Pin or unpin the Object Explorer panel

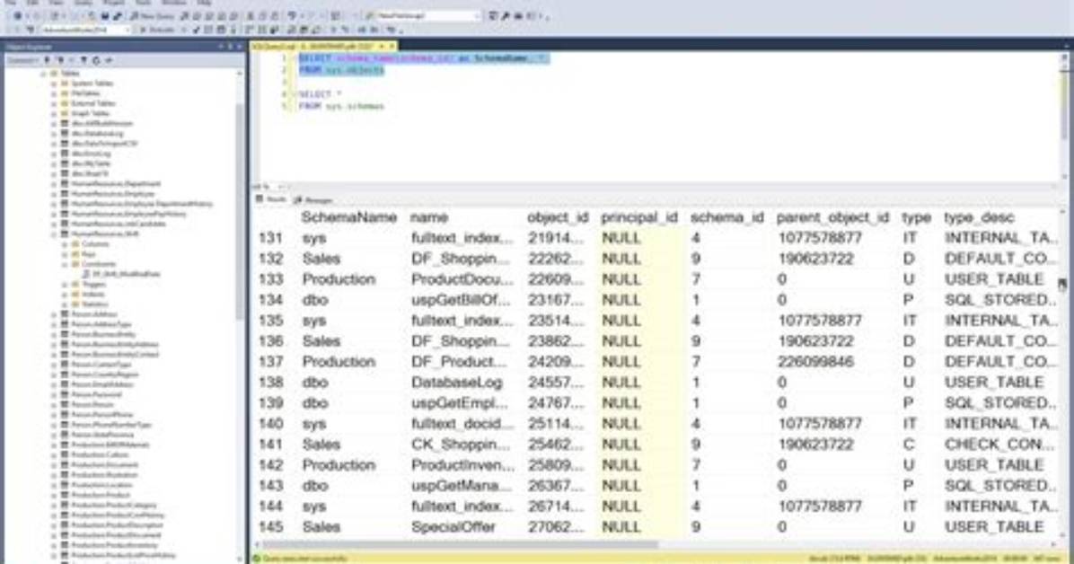[230, 47]
